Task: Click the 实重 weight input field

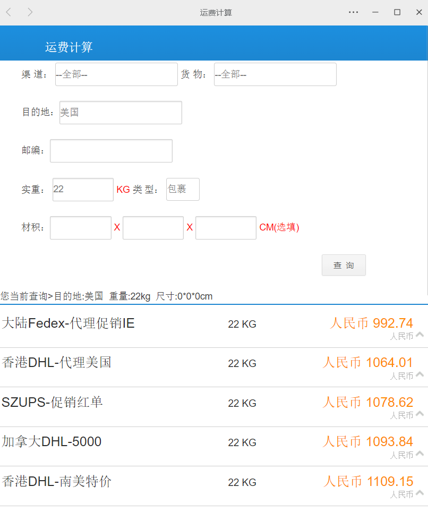Action: pos(83,190)
